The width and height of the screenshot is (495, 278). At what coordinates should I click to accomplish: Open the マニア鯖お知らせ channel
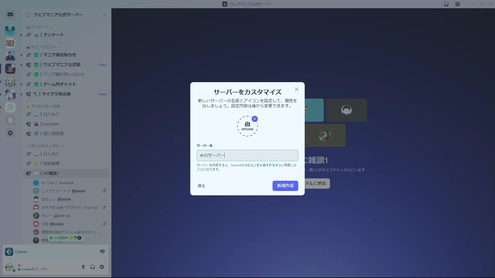(x=60, y=55)
